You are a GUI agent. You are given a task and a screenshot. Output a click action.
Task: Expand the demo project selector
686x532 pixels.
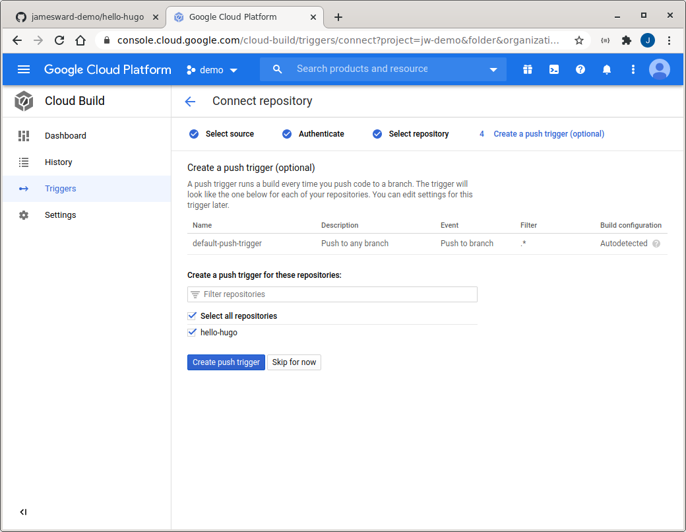pos(212,70)
